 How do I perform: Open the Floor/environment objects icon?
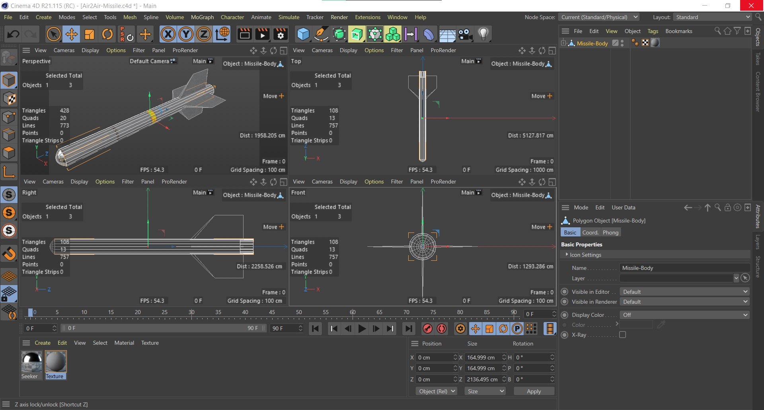tap(447, 35)
